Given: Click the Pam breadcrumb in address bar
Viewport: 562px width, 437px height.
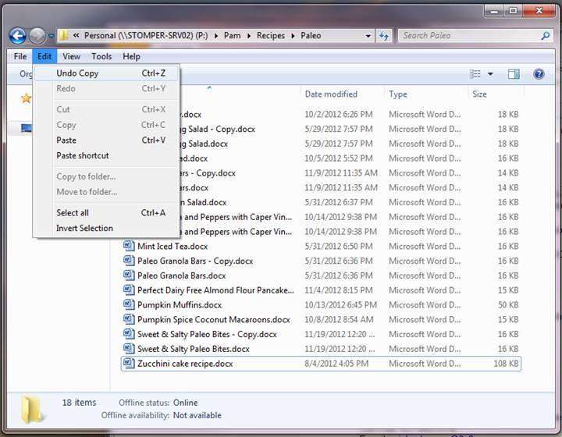Looking at the screenshot, I should (233, 35).
